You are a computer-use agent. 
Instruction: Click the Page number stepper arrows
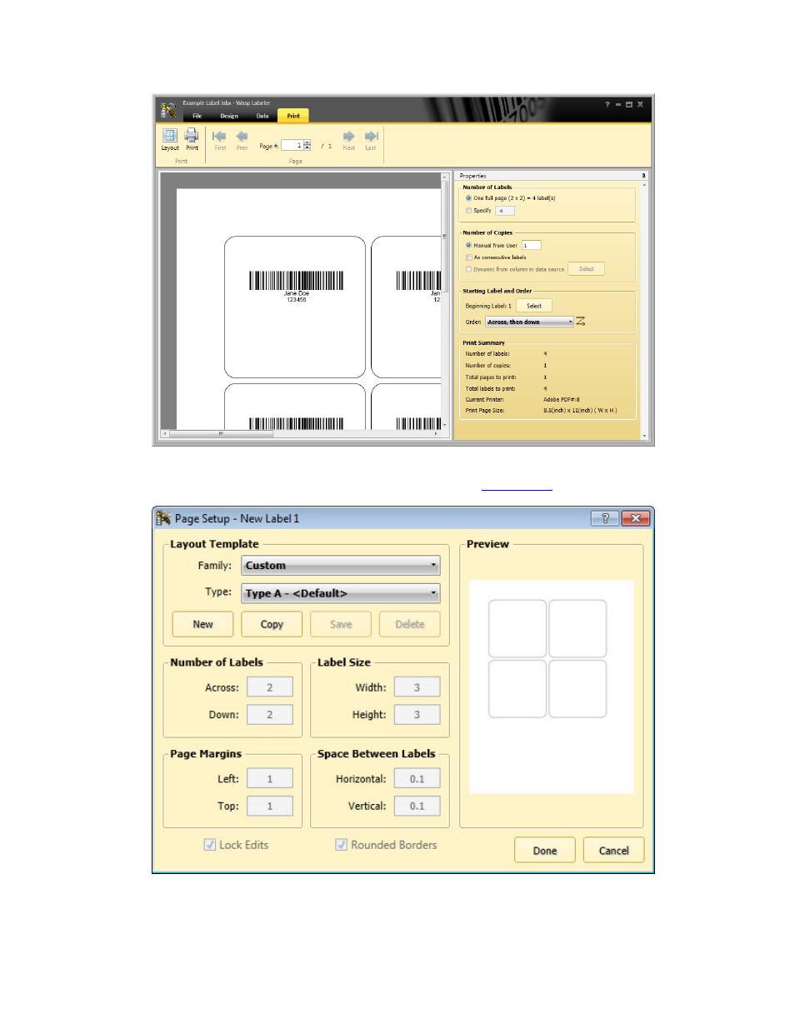coord(307,145)
